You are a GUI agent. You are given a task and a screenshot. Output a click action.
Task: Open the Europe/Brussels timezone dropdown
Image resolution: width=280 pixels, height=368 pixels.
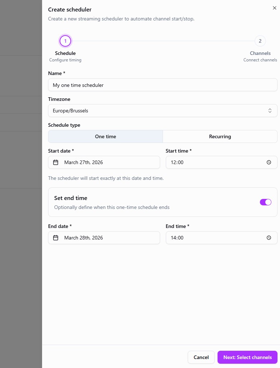[x=158, y=111]
